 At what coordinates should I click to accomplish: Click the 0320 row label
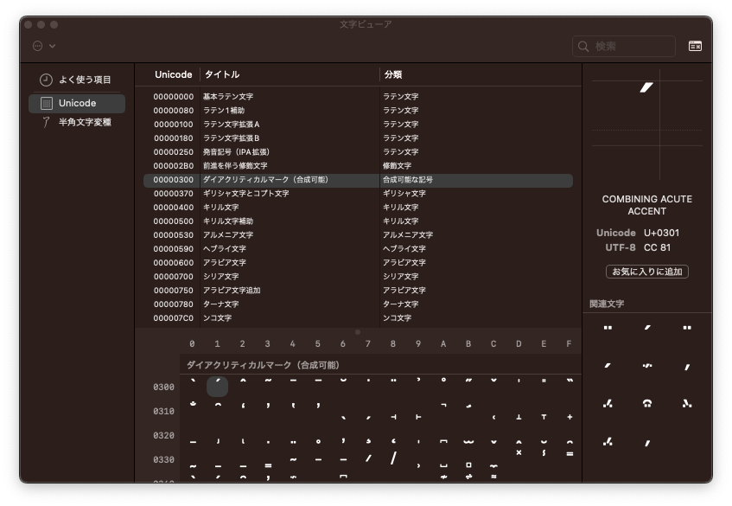(163, 435)
